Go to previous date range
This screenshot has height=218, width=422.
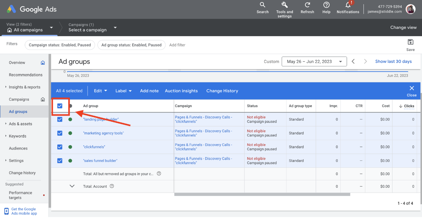tap(353, 62)
